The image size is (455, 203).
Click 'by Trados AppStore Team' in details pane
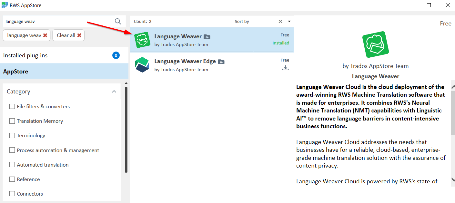(376, 66)
